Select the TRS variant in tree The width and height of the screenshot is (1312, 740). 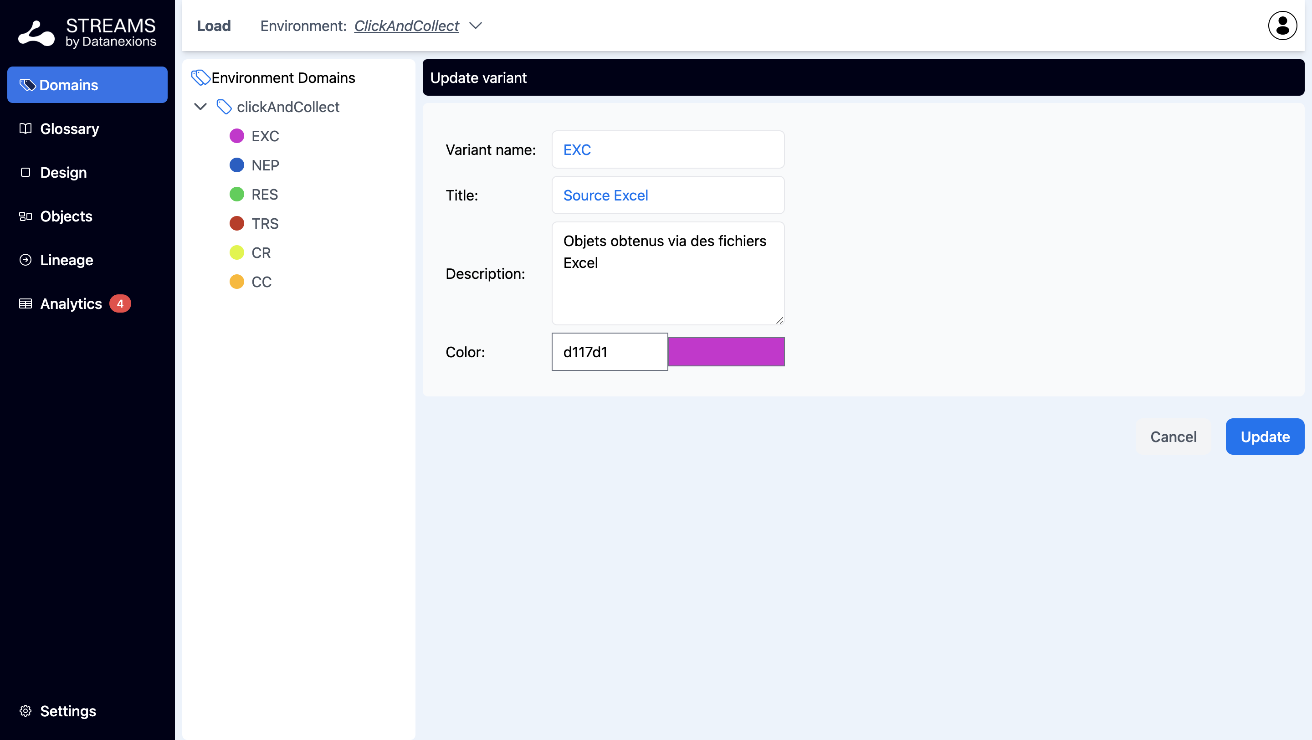point(264,224)
